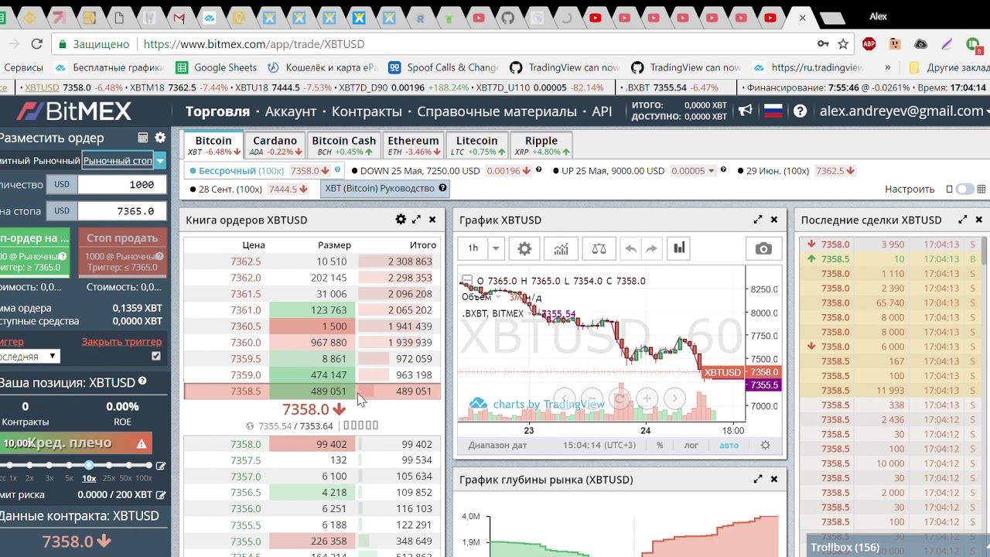Edit leverage with pencil icon
This screenshot has width=990, height=557.
[x=160, y=466]
